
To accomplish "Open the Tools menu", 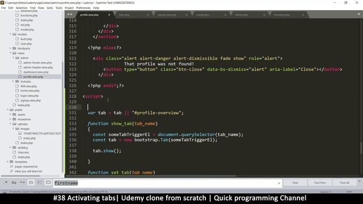I will (59, 8).
